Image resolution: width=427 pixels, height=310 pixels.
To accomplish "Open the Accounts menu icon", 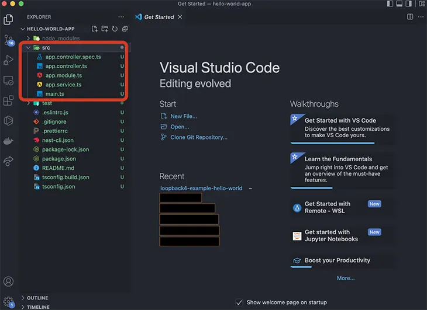I will (x=8, y=281).
